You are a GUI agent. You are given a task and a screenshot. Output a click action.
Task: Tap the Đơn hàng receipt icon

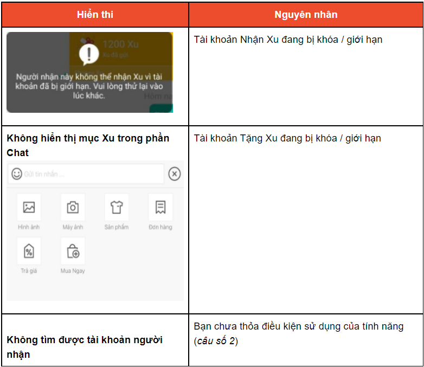[160, 207]
